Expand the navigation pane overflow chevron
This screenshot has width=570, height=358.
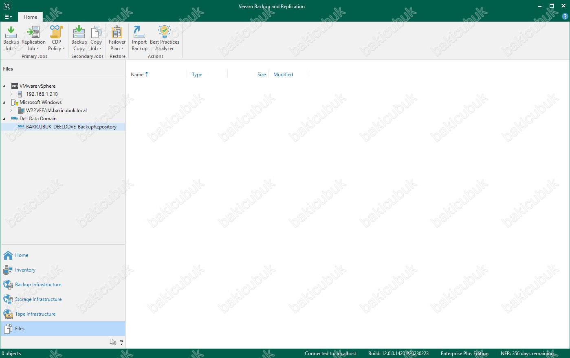[x=121, y=342]
